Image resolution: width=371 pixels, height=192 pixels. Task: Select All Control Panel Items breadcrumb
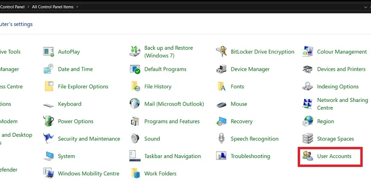click(52, 7)
